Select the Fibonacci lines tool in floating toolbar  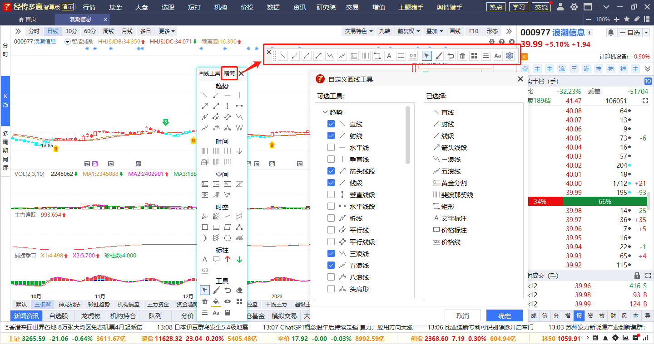(x=366, y=56)
